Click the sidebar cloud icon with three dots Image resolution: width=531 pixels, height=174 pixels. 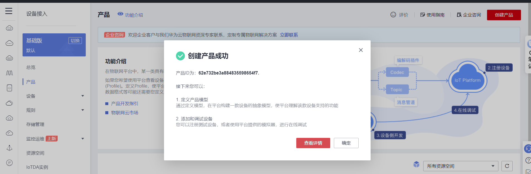(x=9, y=43)
